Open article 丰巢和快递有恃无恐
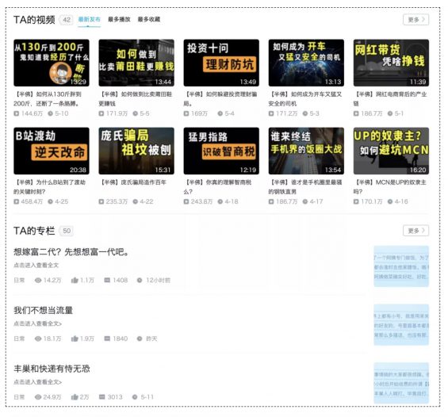This screenshot has width=448, height=417. click(x=52, y=369)
